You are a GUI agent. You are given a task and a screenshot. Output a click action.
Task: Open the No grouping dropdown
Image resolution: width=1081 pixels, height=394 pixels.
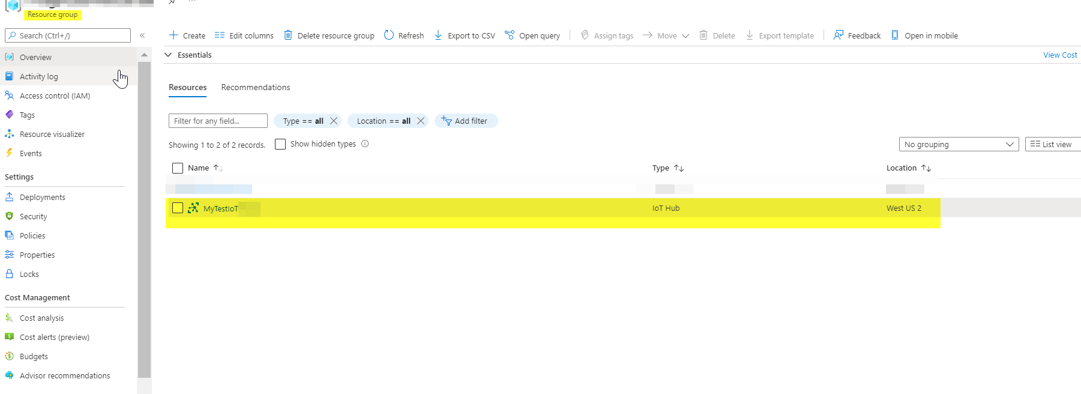coord(959,144)
